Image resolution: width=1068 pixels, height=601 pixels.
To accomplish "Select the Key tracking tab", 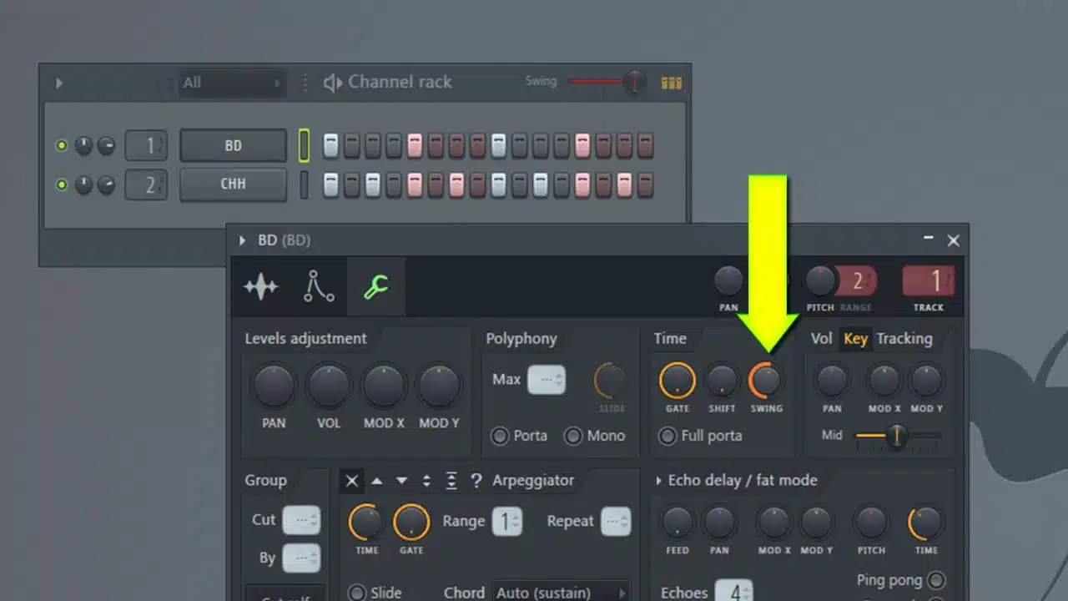I will tap(855, 338).
